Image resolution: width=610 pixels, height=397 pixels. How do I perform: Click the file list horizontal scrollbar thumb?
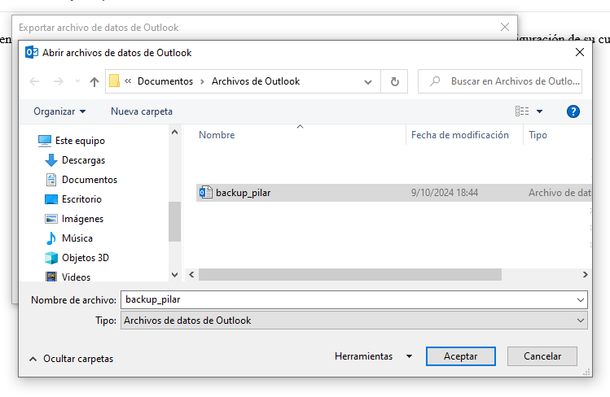point(350,275)
